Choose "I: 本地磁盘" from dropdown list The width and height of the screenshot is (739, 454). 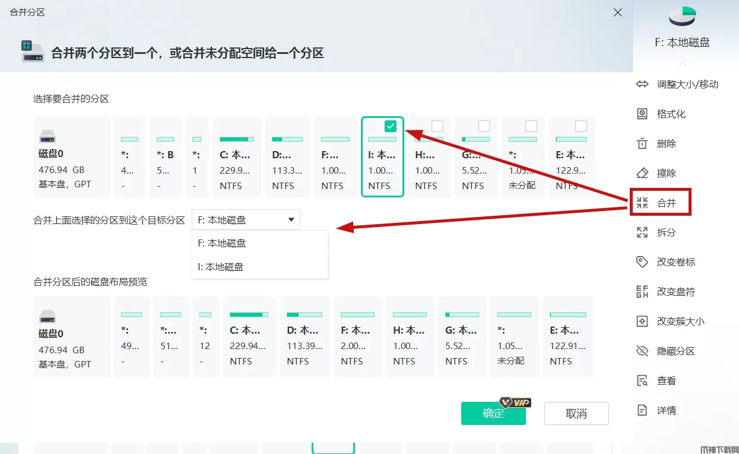pos(221,267)
